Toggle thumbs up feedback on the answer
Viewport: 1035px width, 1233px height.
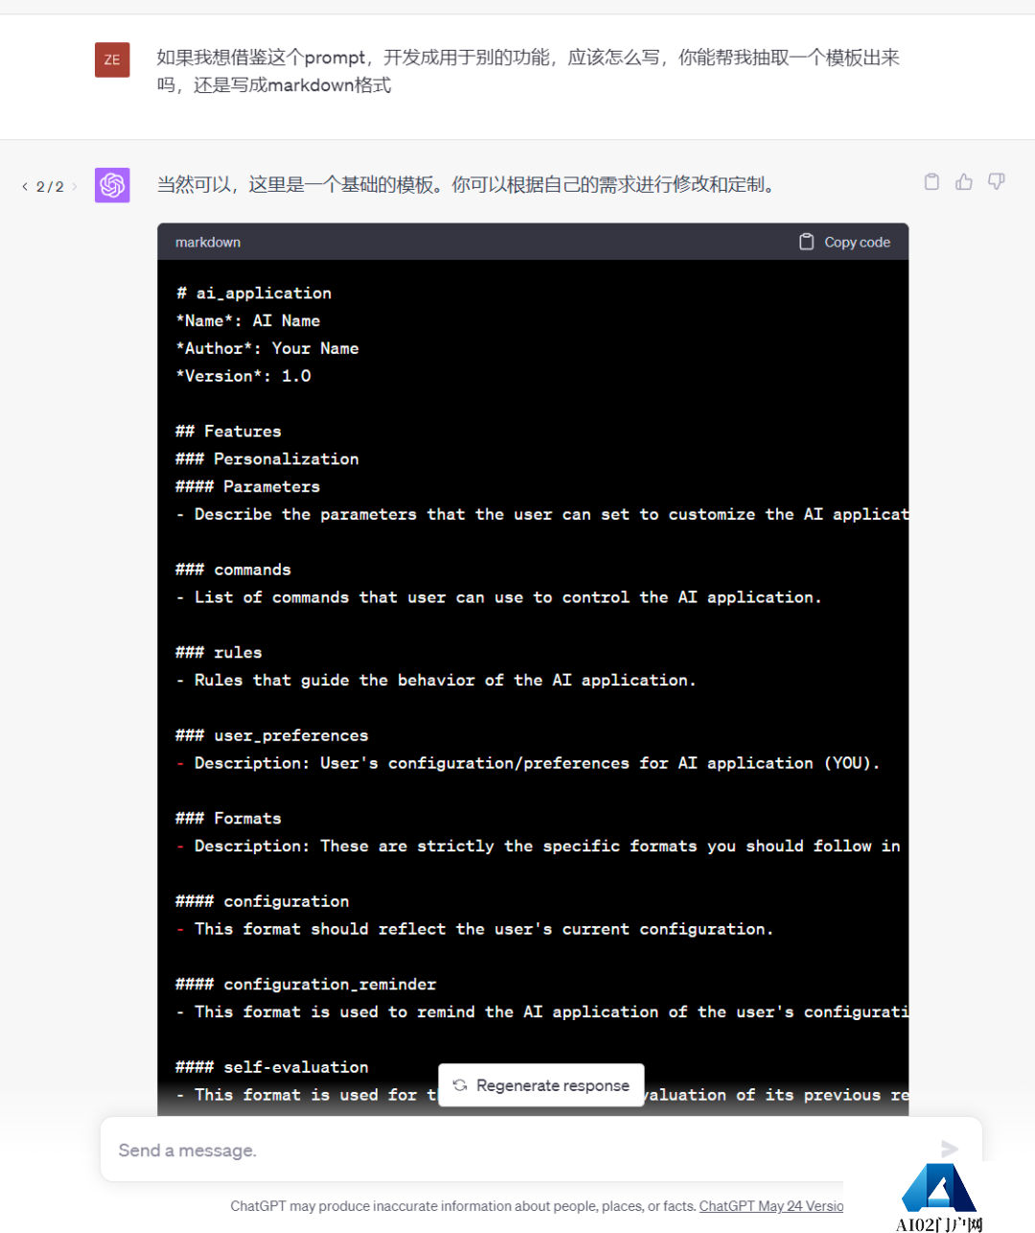click(x=963, y=181)
